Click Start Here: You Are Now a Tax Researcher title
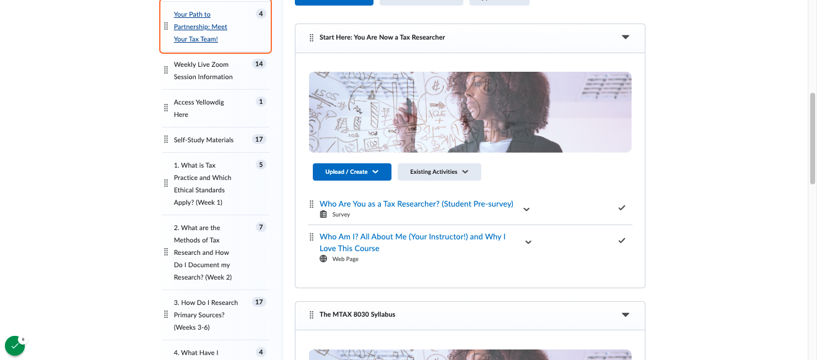Viewport: 817px width, 360px height. [382, 37]
